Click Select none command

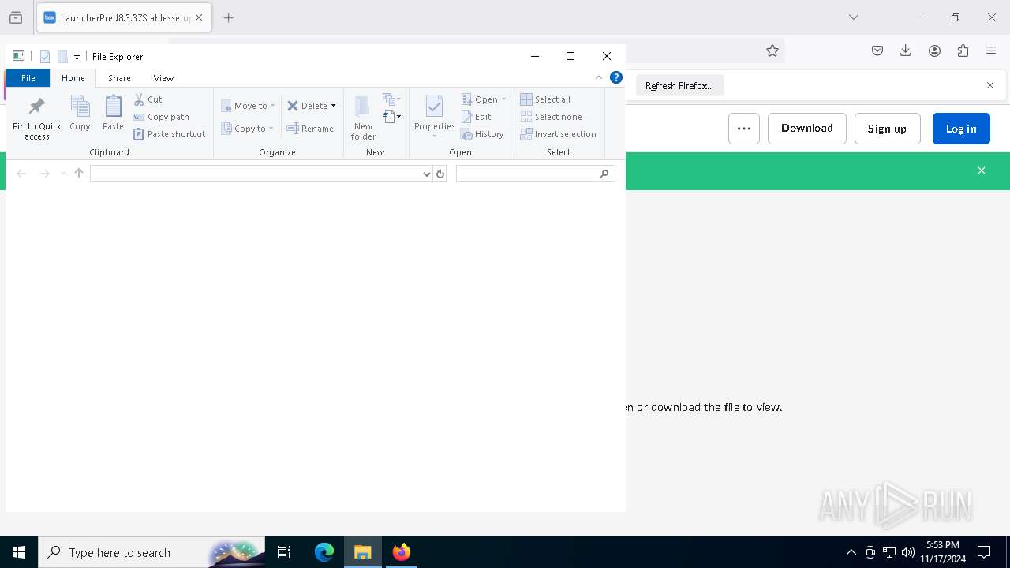551,117
